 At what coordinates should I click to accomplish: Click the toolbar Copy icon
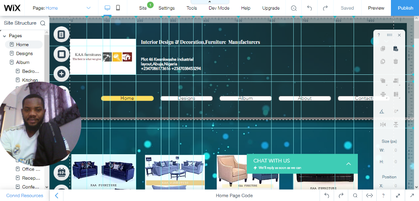383,48
